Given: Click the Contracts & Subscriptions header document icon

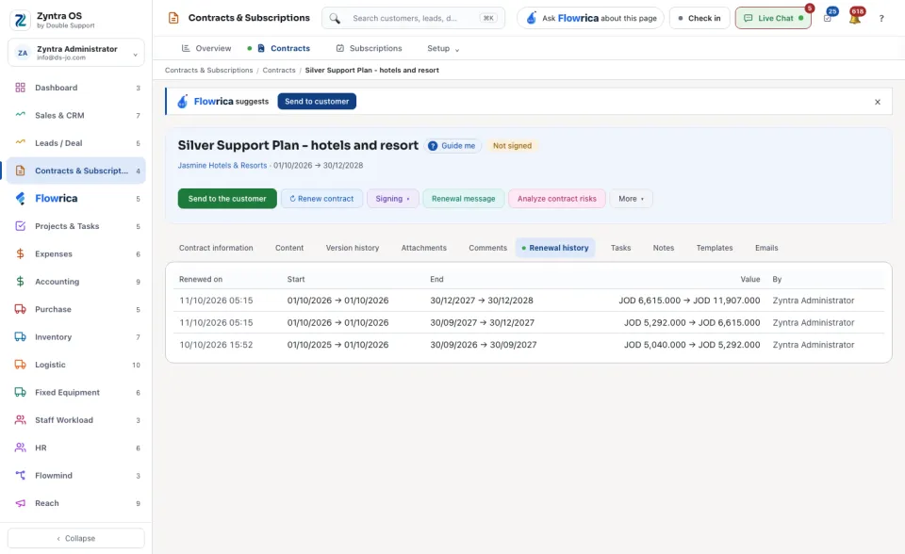Looking at the screenshot, I should click(x=173, y=18).
